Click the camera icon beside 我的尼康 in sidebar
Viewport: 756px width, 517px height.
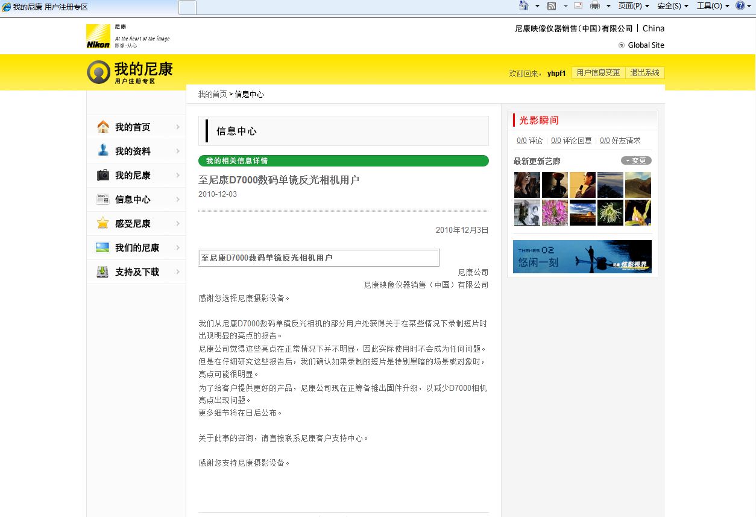(103, 176)
